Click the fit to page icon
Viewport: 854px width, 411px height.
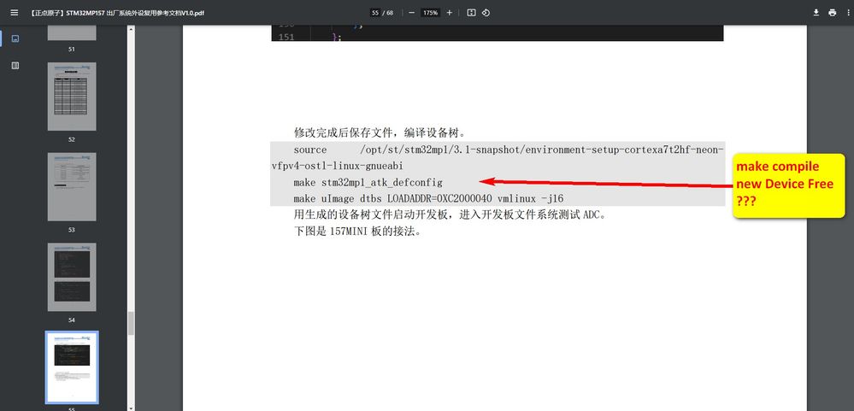point(472,13)
